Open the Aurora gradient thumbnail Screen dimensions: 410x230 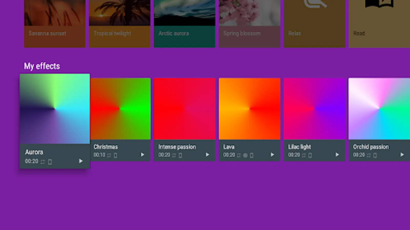tap(55, 109)
